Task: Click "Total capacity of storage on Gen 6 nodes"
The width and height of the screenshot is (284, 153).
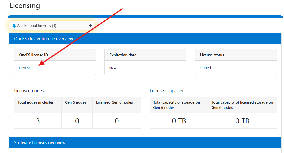Action: pos(177,105)
